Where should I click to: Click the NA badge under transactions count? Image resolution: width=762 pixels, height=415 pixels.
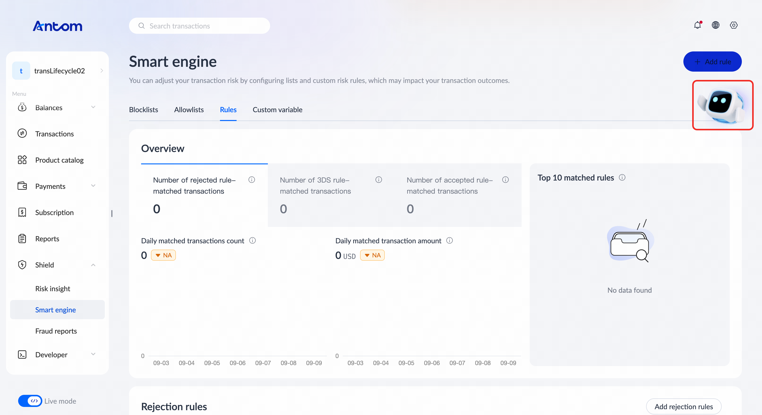163,255
